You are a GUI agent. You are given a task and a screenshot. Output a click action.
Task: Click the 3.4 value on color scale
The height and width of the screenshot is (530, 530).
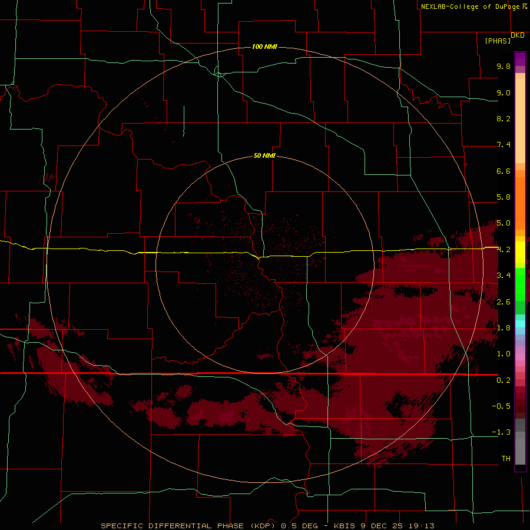503,276
